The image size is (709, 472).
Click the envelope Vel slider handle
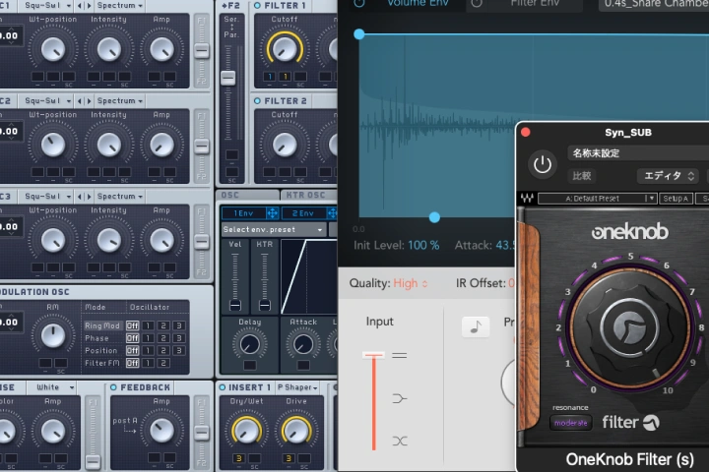pyautogui.click(x=235, y=305)
